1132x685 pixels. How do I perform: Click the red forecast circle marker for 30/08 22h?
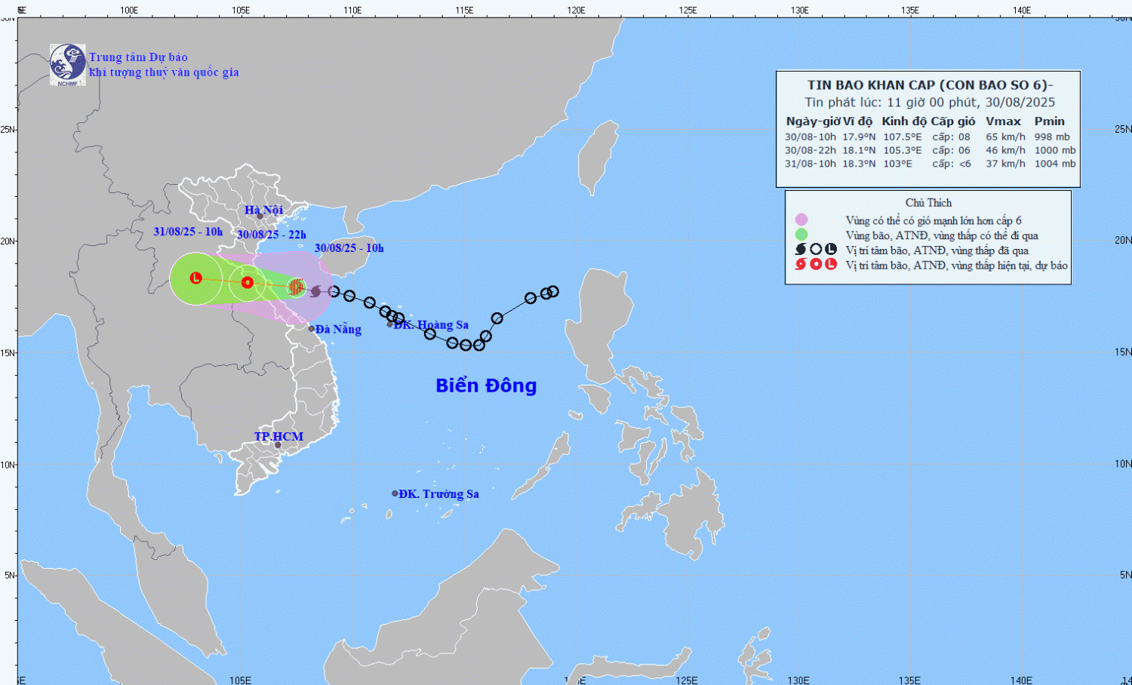(x=248, y=282)
